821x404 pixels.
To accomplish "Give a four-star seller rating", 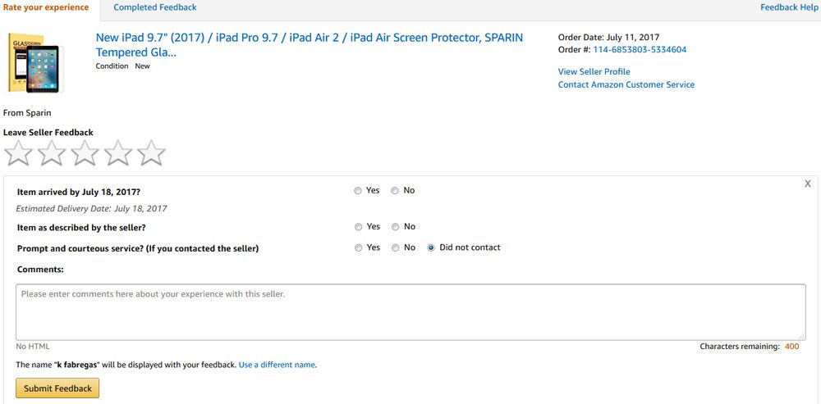I will (x=117, y=152).
